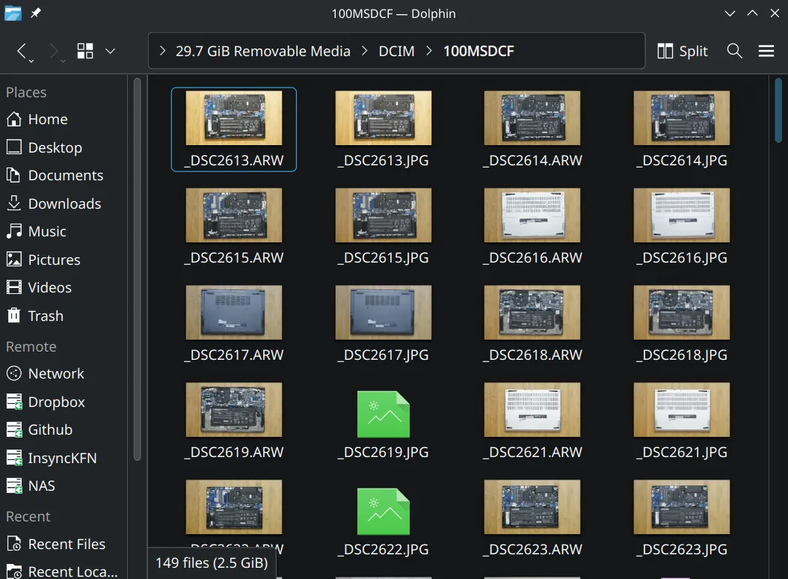The width and height of the screenshot is (788, 579).
Task: Click the 100MSDCF breadcrumb
Action: pos(478,51)
